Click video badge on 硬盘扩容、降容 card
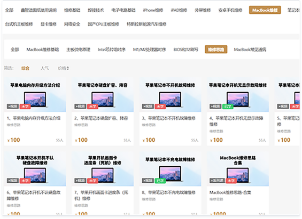Screen dimensions: 302x219 (x=80, y=107)
